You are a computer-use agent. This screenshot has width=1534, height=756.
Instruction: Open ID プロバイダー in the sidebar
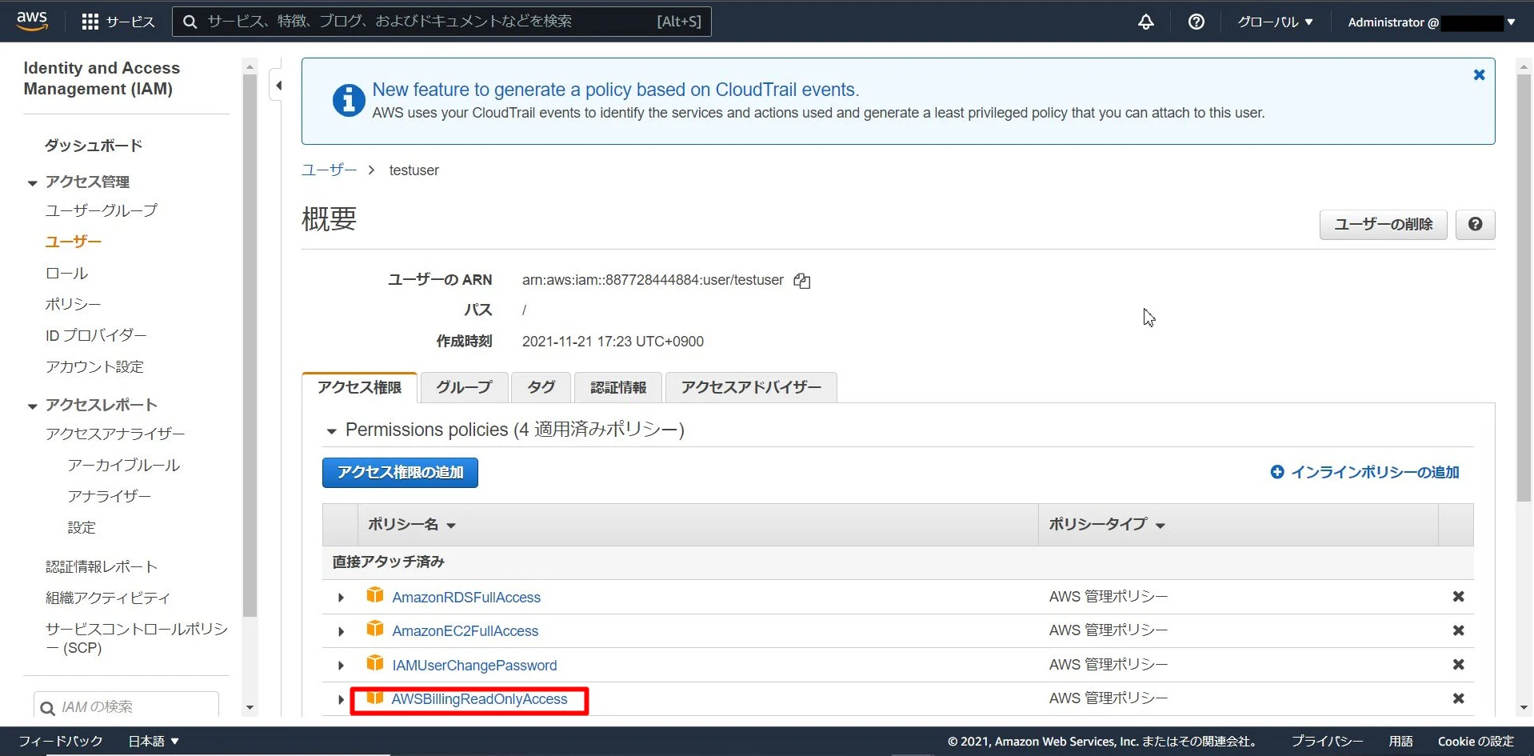tap(96, 335)
